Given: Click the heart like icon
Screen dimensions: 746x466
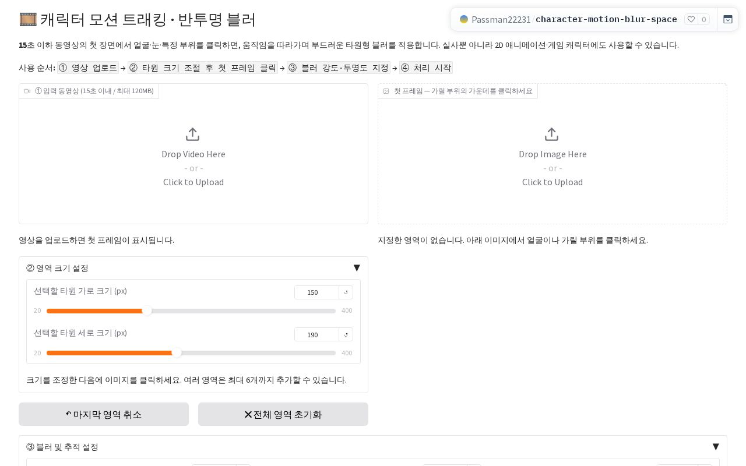Looking at the screenshot, I should [691, 19].
